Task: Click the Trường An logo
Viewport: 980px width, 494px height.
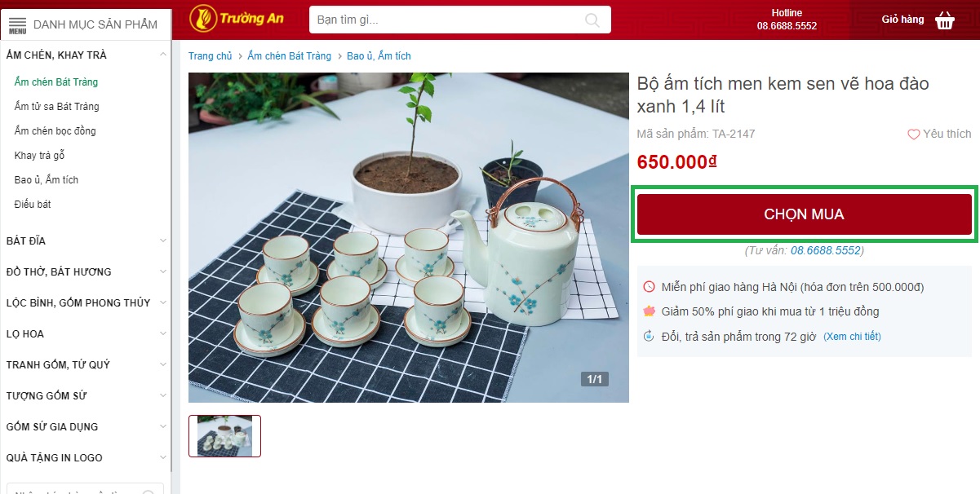Action: tap(237, 18)
